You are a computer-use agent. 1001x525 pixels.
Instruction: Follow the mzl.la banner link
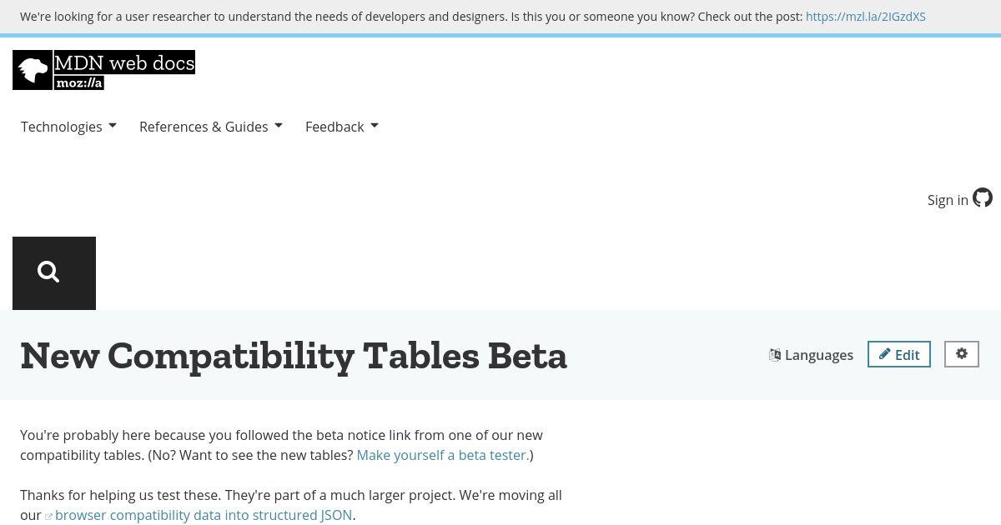pos(866,17)
